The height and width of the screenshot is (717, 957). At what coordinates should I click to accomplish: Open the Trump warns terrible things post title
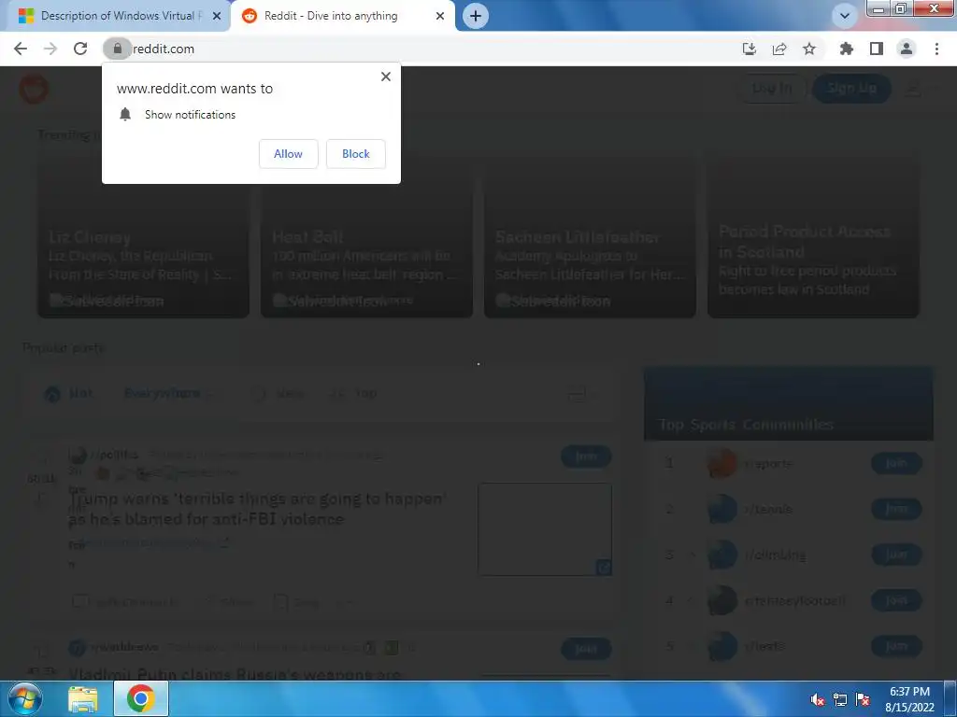[x=258, y=509]
